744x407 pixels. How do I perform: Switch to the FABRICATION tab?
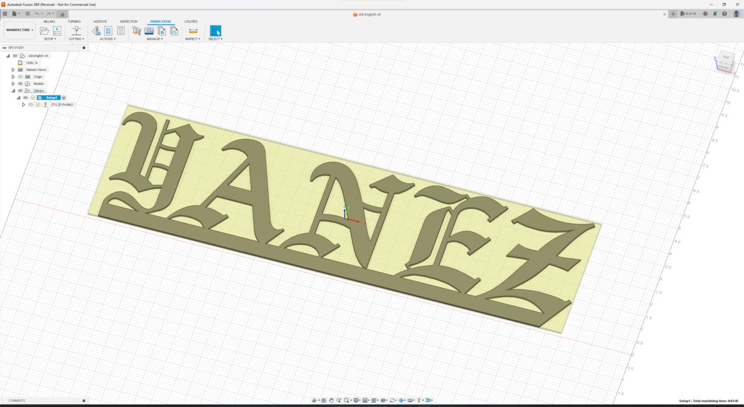tap(161, 22)
